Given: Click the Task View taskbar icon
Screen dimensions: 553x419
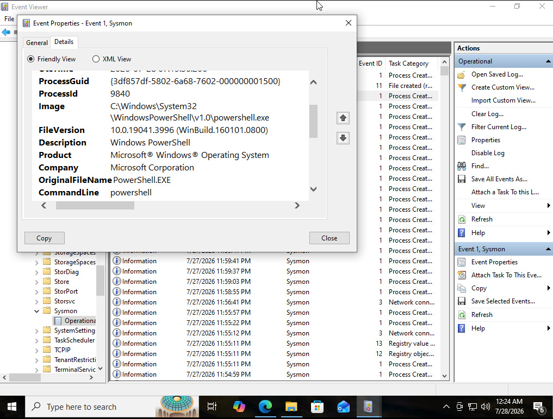Looking at the screenshot, I should (x=212, y=407).
